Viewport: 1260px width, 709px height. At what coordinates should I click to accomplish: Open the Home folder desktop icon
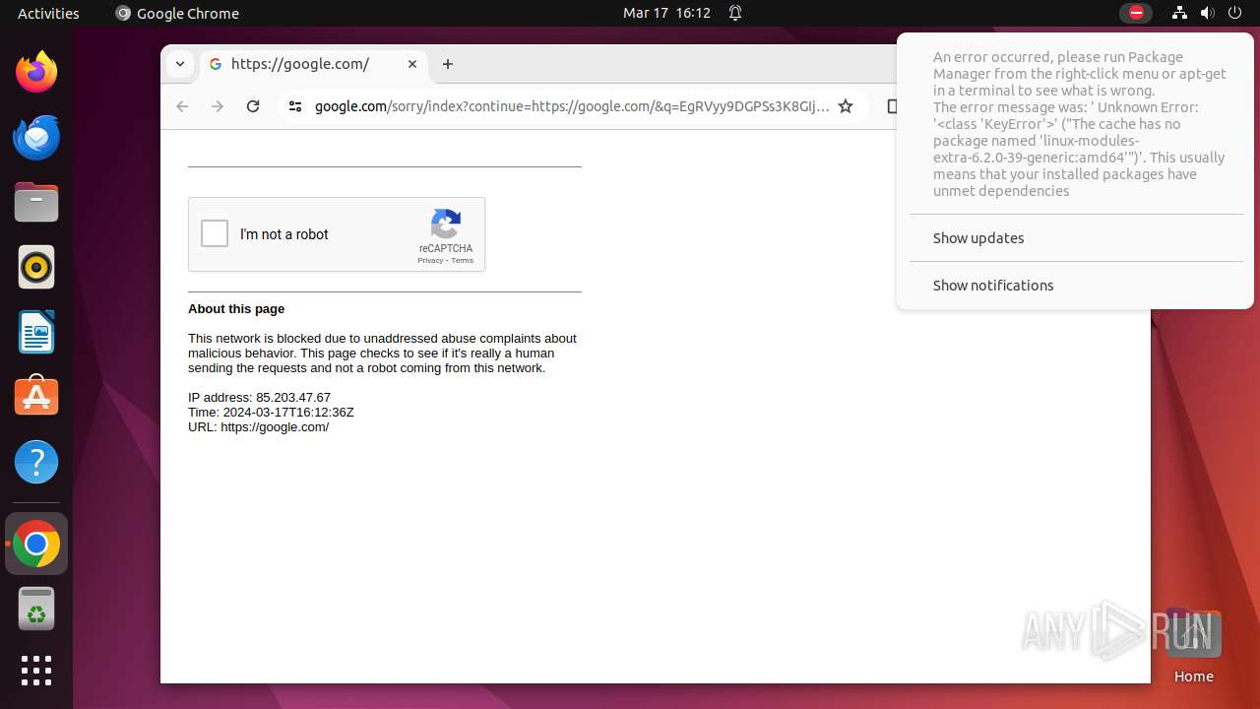(1193, 646)
